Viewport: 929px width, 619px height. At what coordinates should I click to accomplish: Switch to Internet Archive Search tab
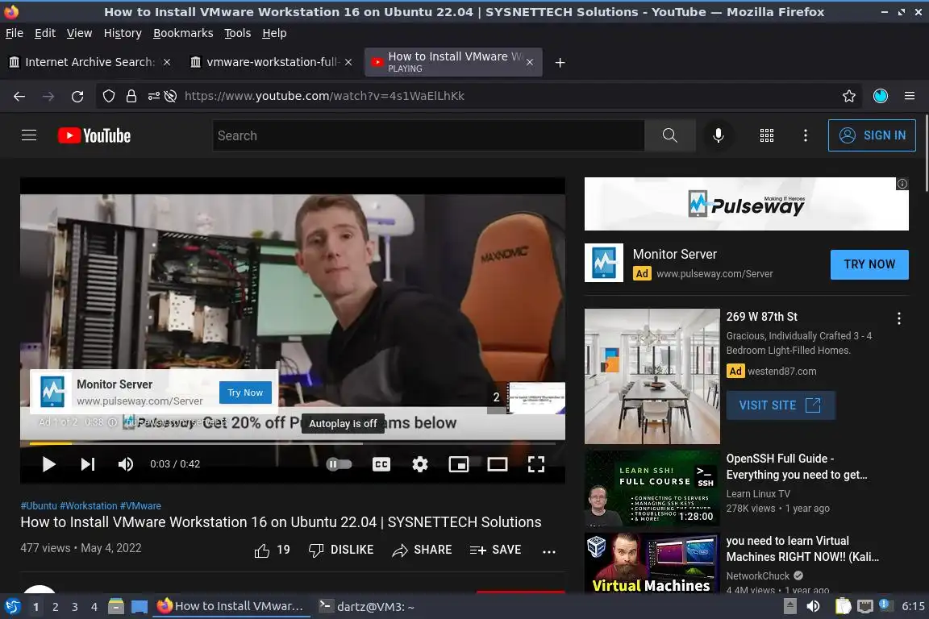coord(90,62)
